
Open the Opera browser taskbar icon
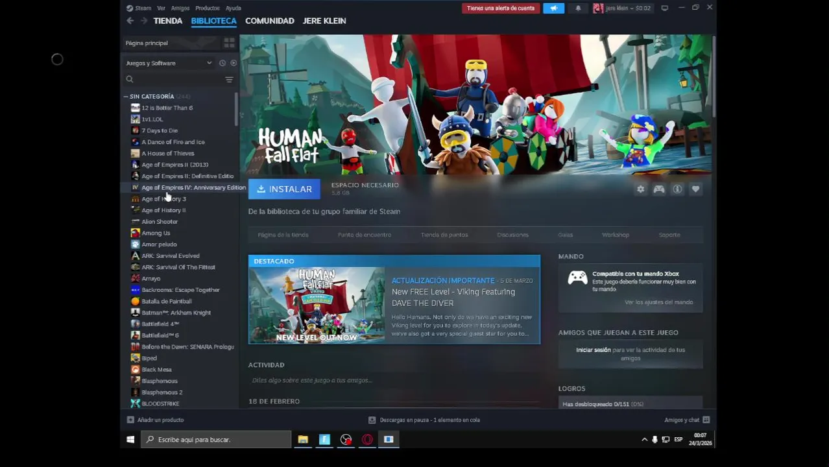point(367,440)
